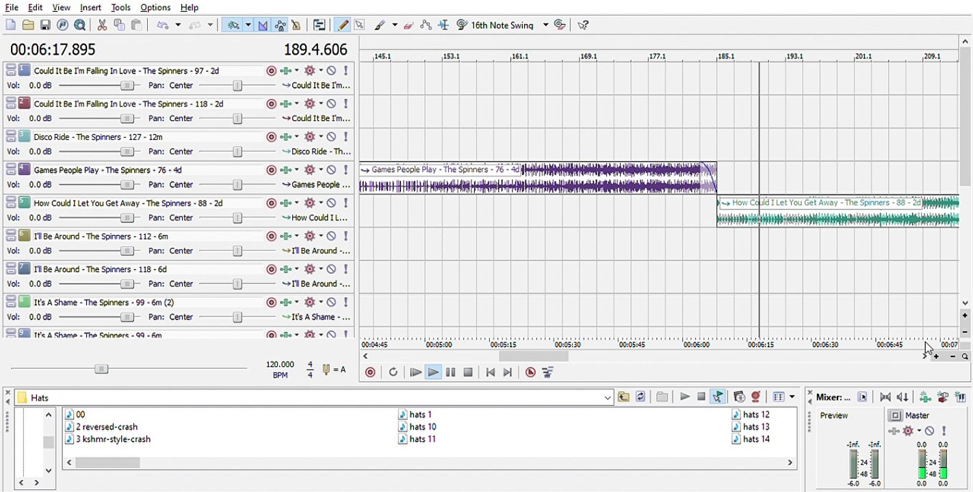
Task: Open the Undo history dropdown arrow
Action: point(178,25)
